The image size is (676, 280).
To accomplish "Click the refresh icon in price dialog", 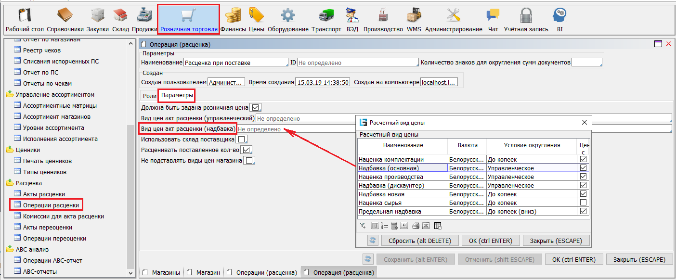I will (x=372, y=241).
